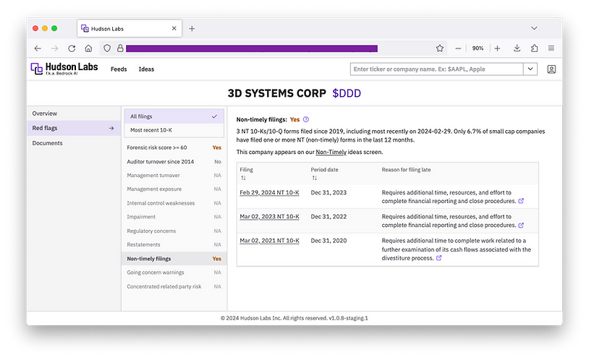589x360 pixels.
Task: Click the help icon beside Non-timely filings
Action: pos(306,119)
